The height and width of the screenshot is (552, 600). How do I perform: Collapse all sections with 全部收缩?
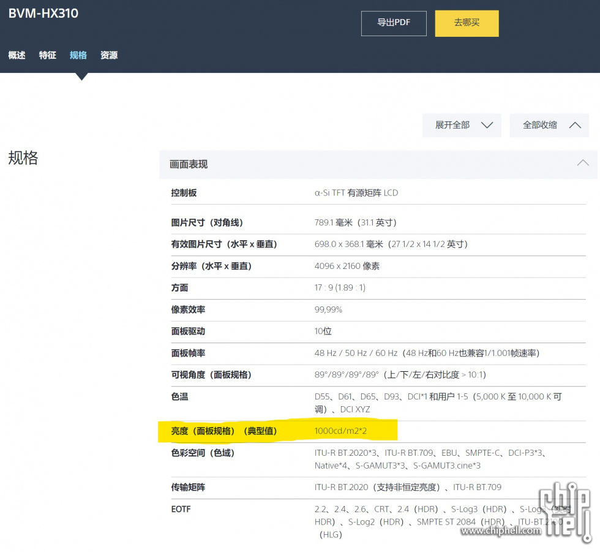click(549, 125)
